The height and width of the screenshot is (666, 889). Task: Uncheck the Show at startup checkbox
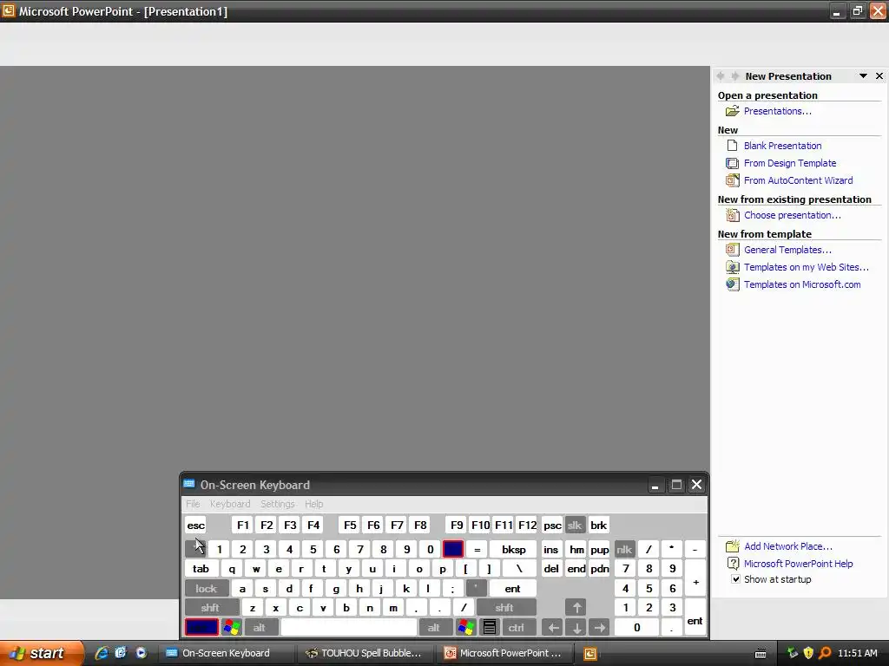click(x=735, y=579)
